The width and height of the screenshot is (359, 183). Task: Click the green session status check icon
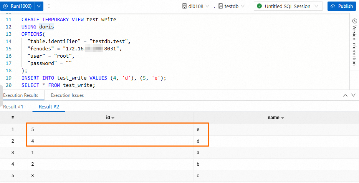point(260,6)
